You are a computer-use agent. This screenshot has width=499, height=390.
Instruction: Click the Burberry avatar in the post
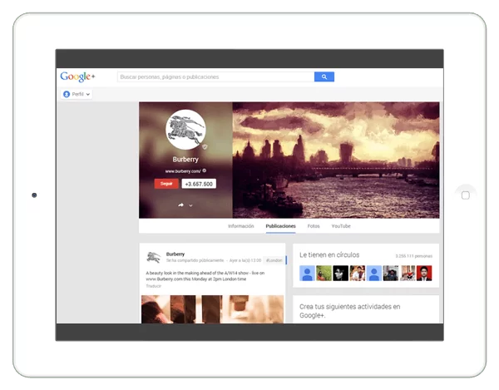pyautogui.click(x=153, y=257)
